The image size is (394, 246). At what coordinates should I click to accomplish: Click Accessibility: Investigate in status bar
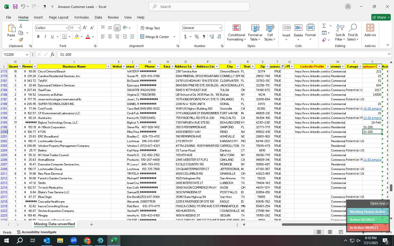click(x=37, y=232)
